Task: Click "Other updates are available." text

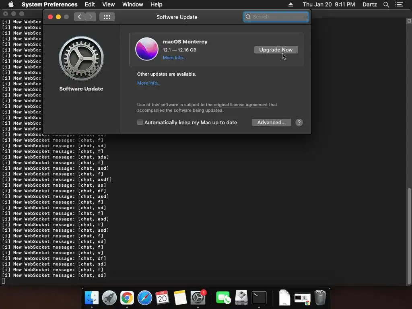Action: click(x=167, y=74)
